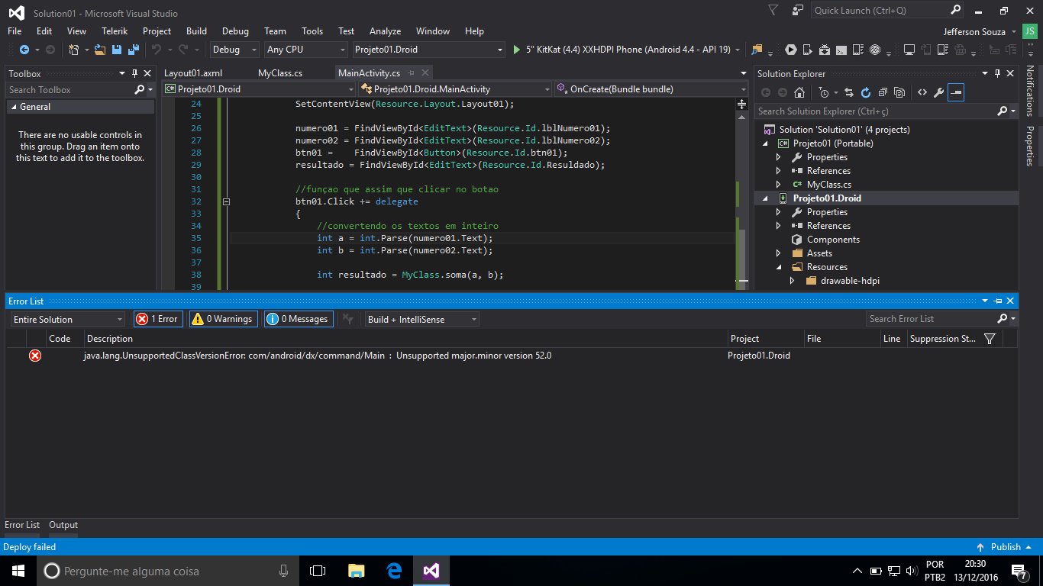Expand the Assets folder node
This screenshot has width=1043, height=586.
(778, 253)
